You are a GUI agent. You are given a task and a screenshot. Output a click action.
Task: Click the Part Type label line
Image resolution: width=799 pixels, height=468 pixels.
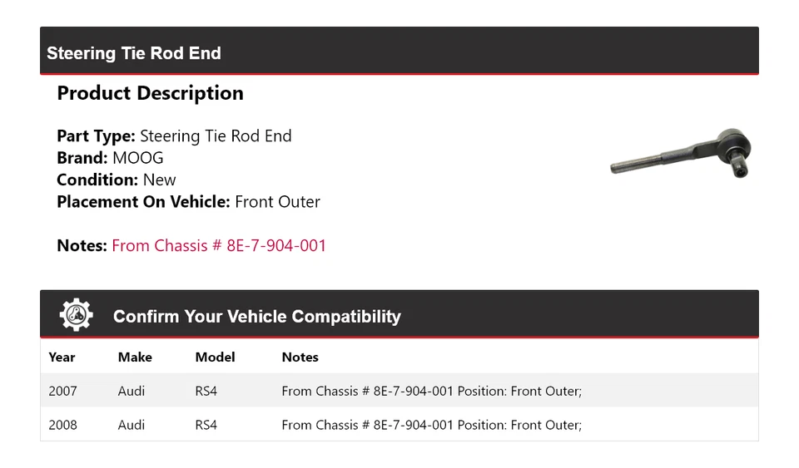pos(174,136)
